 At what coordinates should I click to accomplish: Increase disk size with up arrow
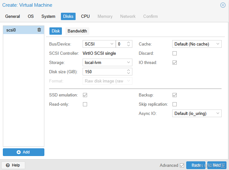[x=129, y=70]
